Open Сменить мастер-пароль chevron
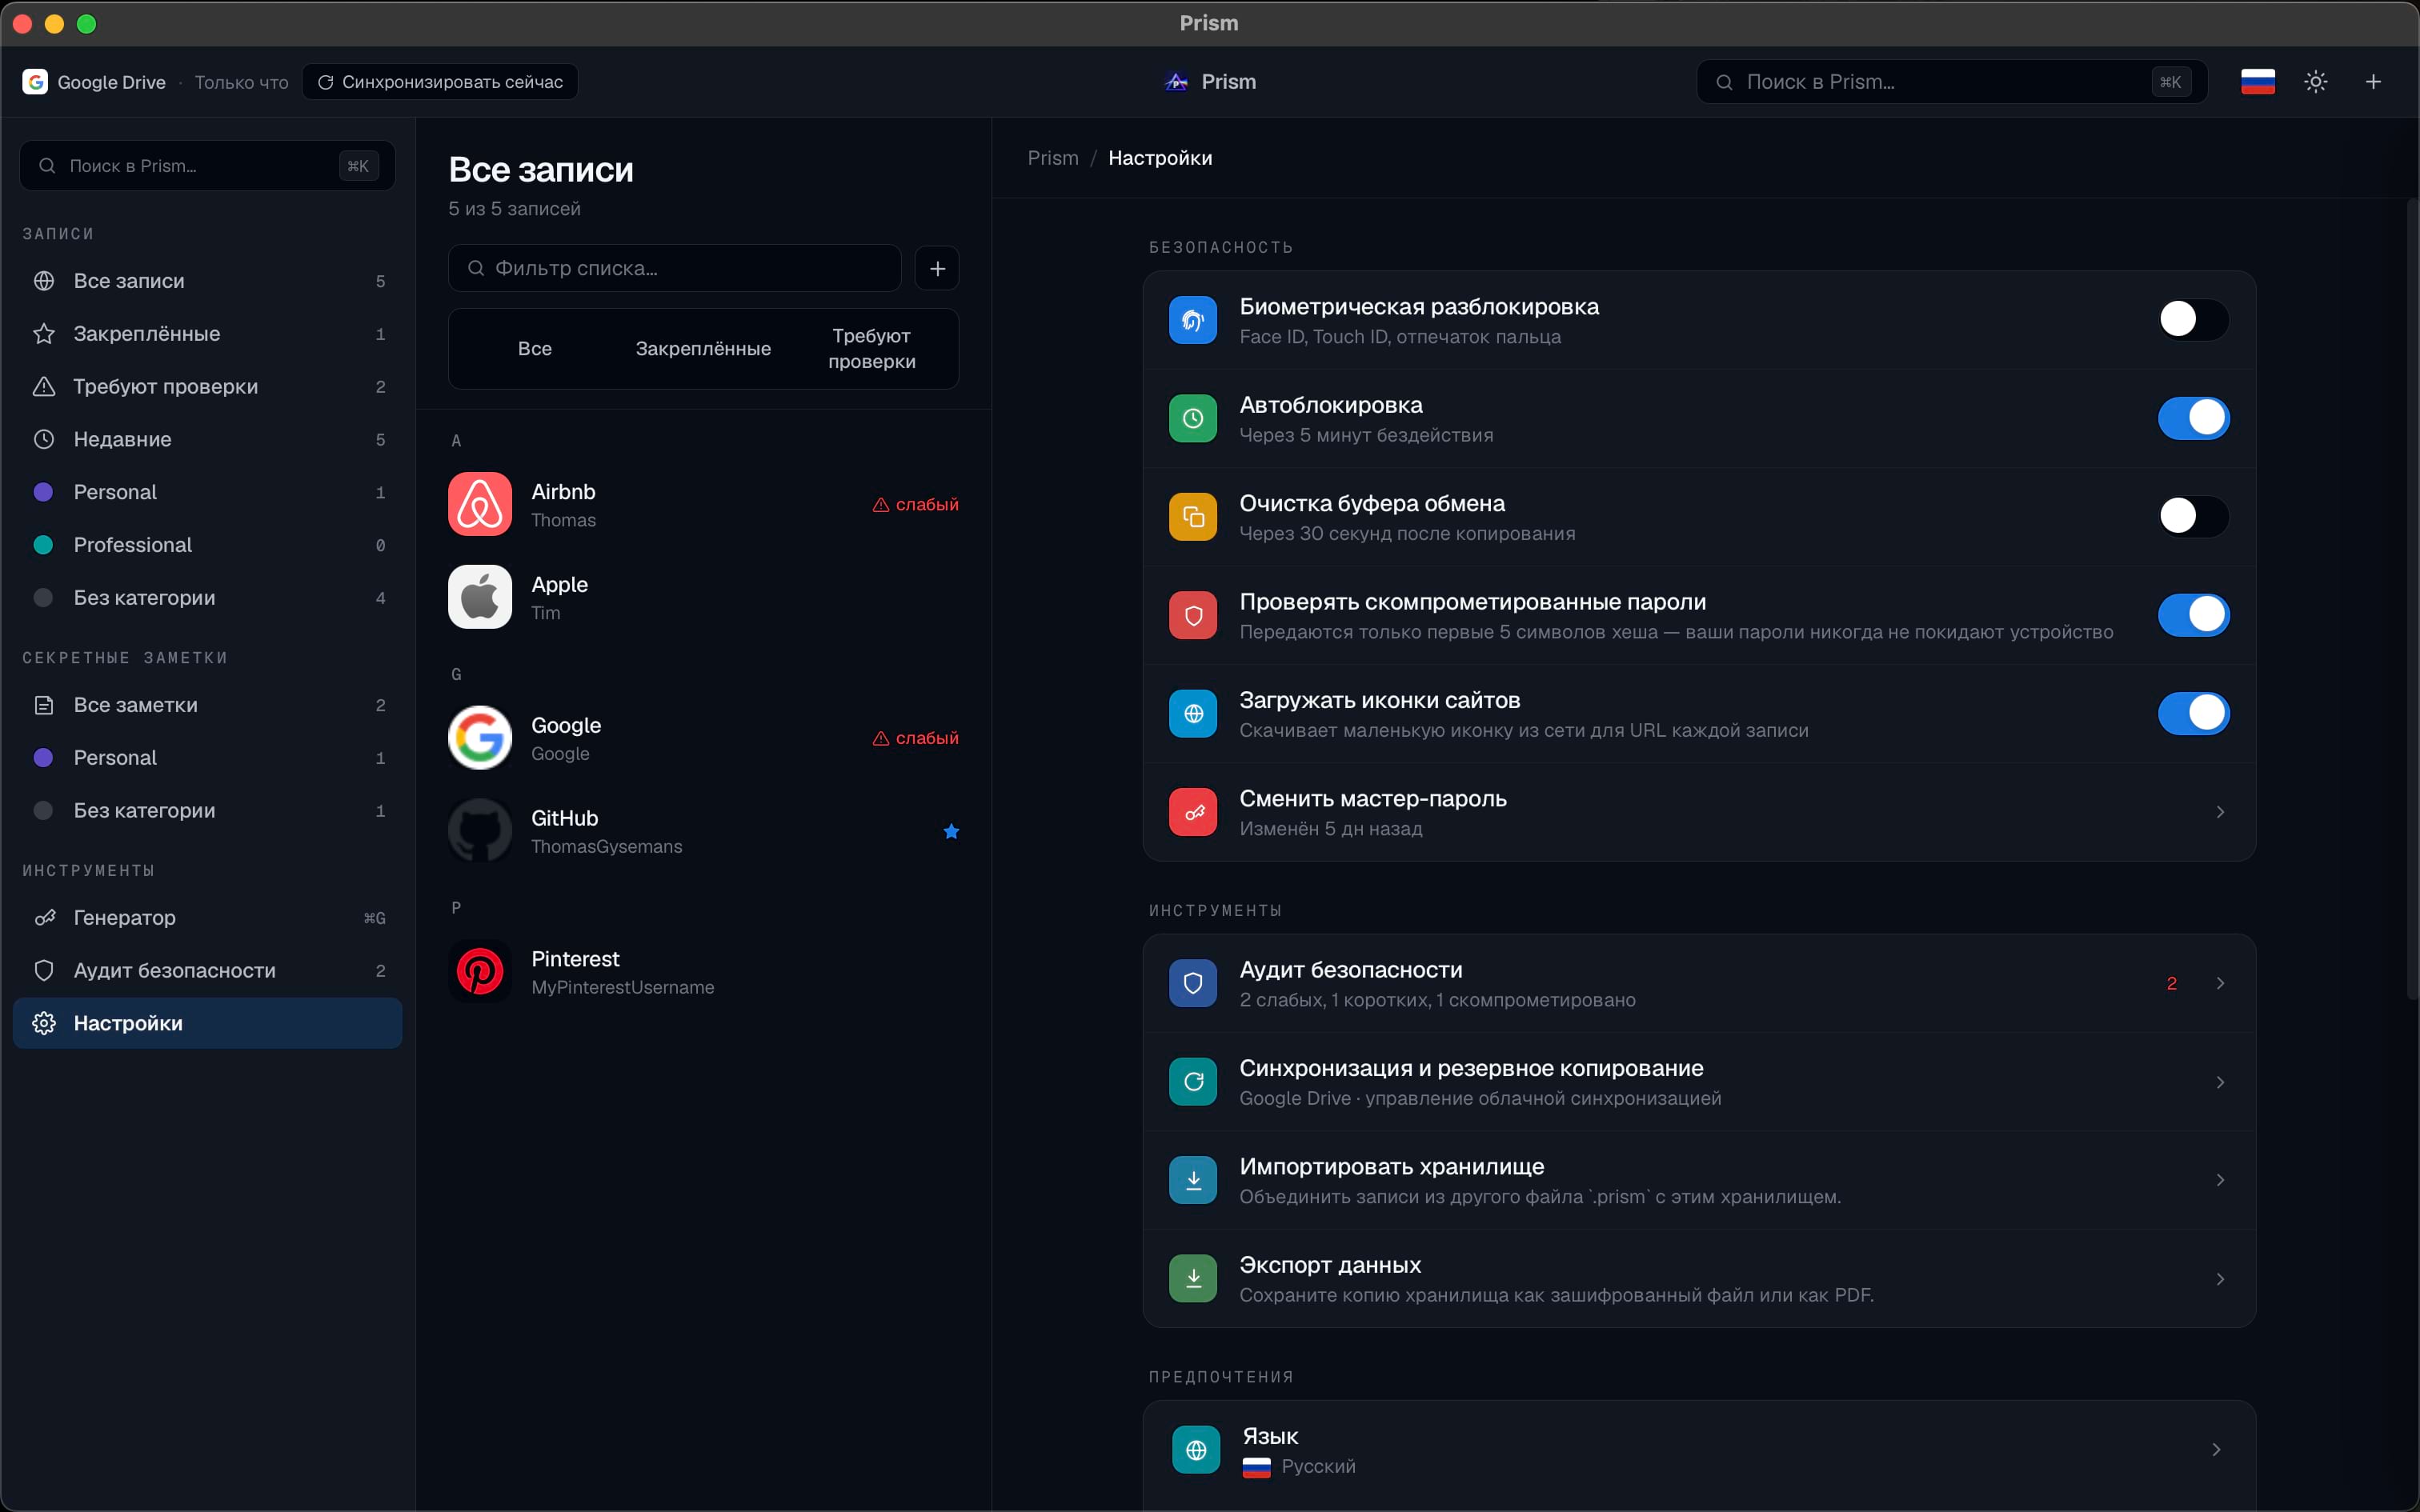This screenshot has height=1512, width=2420. pyautogui.click(x=2220, y=812)
